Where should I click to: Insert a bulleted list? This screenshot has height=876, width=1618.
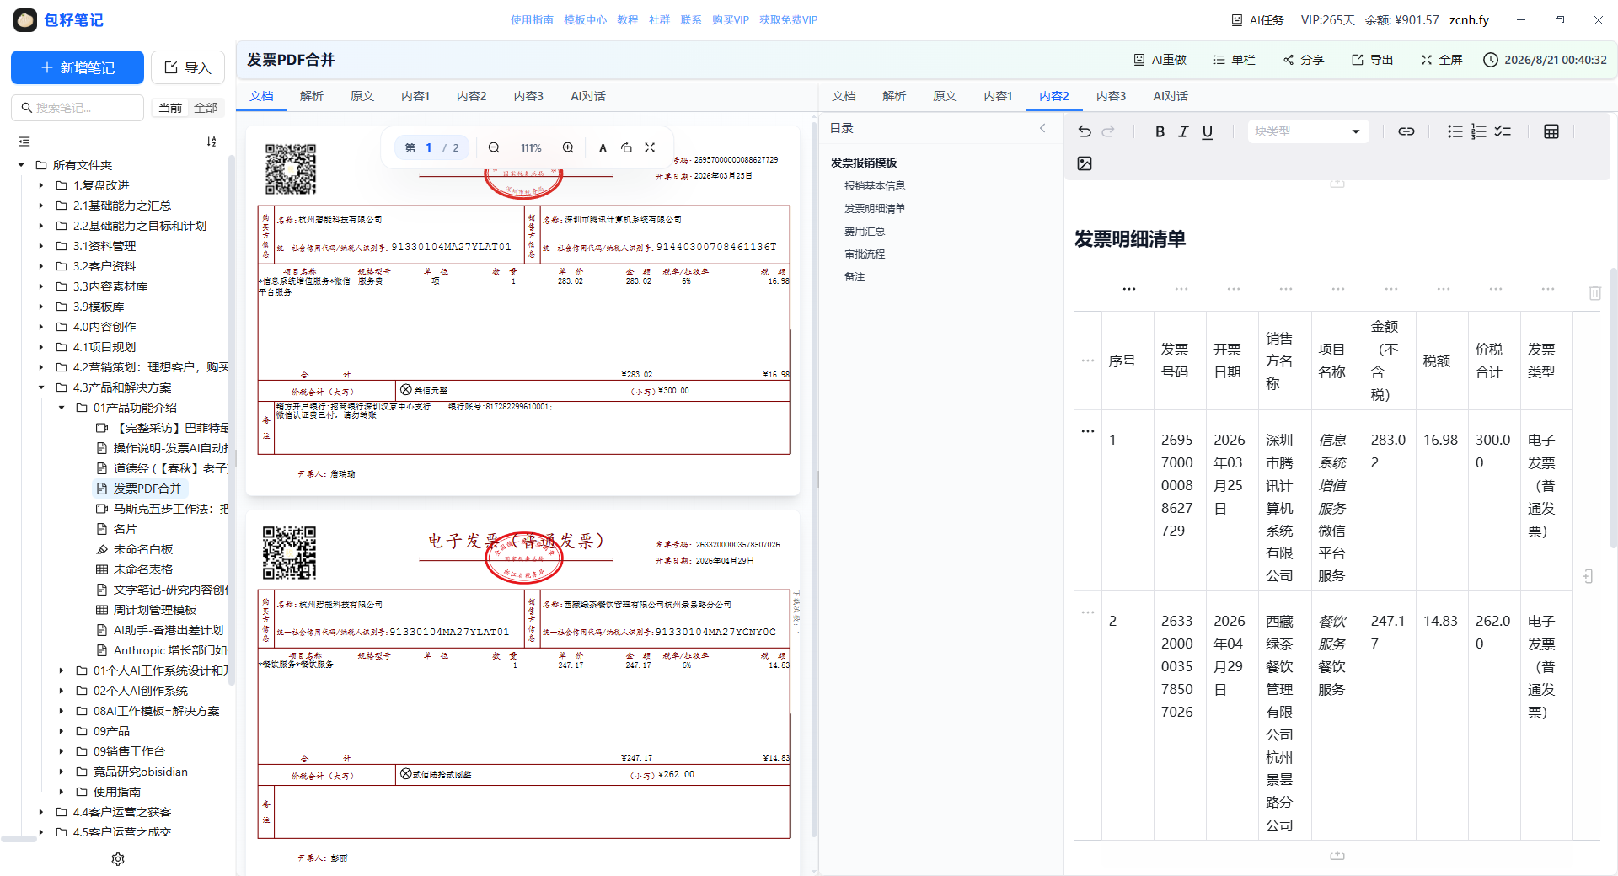1455,131
